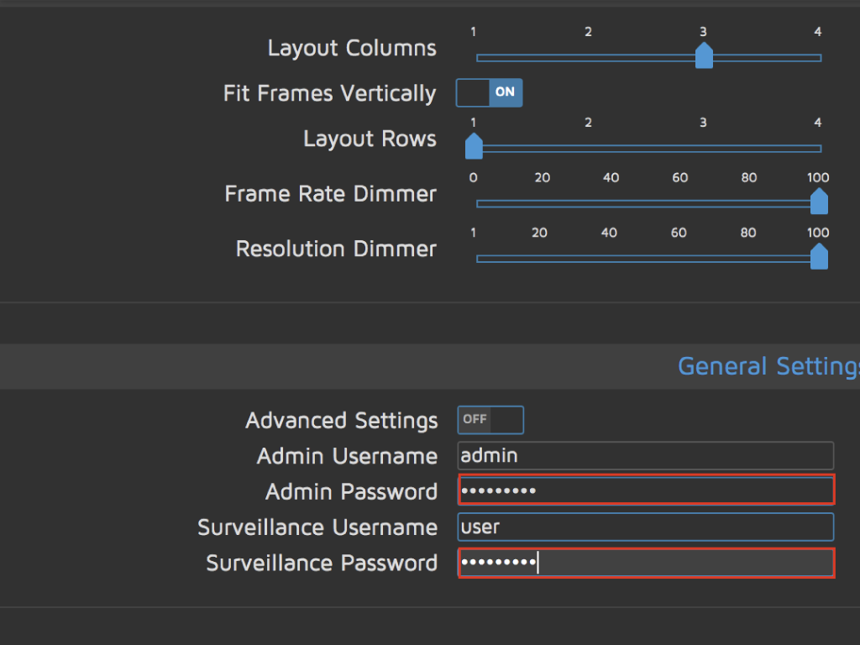Click tick 3 on Layout Rows scale
860x645 pixels.
pyautogui.click(x=703, y=123)
